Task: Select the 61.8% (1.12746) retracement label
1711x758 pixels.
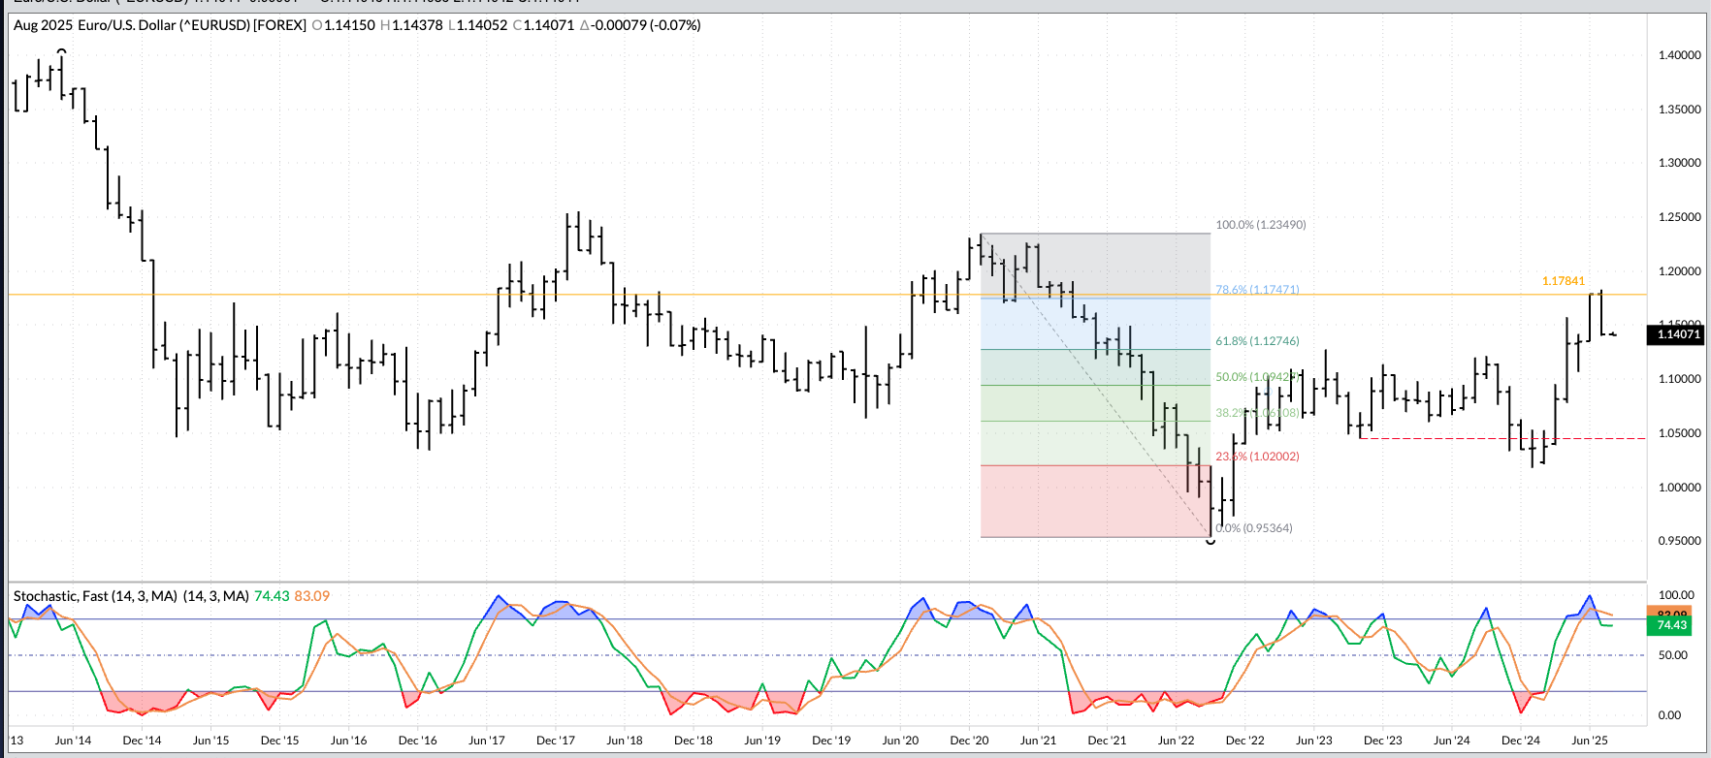Action: (x=1257, y=341)
